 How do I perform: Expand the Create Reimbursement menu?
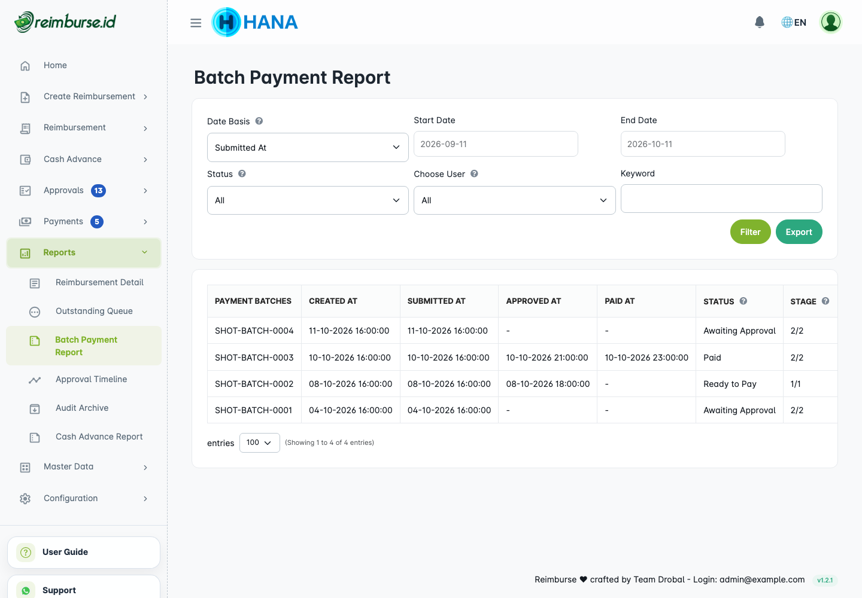84,96
